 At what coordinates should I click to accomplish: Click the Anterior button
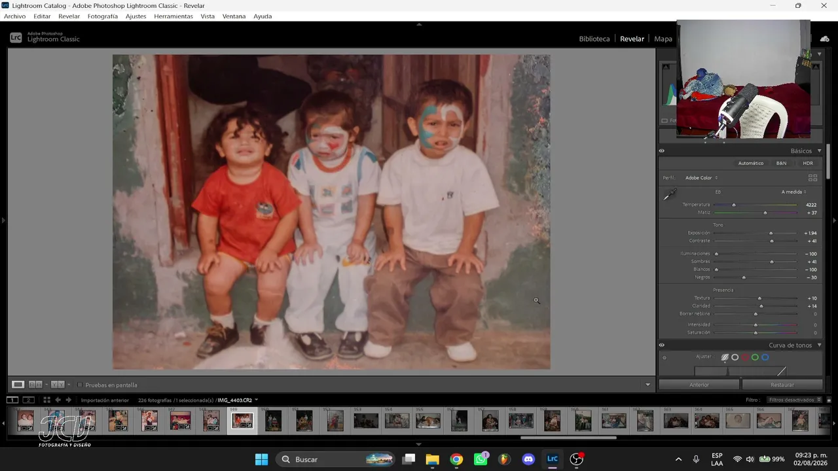coord(699,385)
